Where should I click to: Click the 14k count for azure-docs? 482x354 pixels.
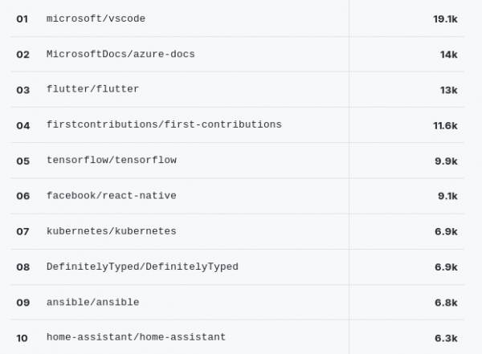click(x=448, y=55)
